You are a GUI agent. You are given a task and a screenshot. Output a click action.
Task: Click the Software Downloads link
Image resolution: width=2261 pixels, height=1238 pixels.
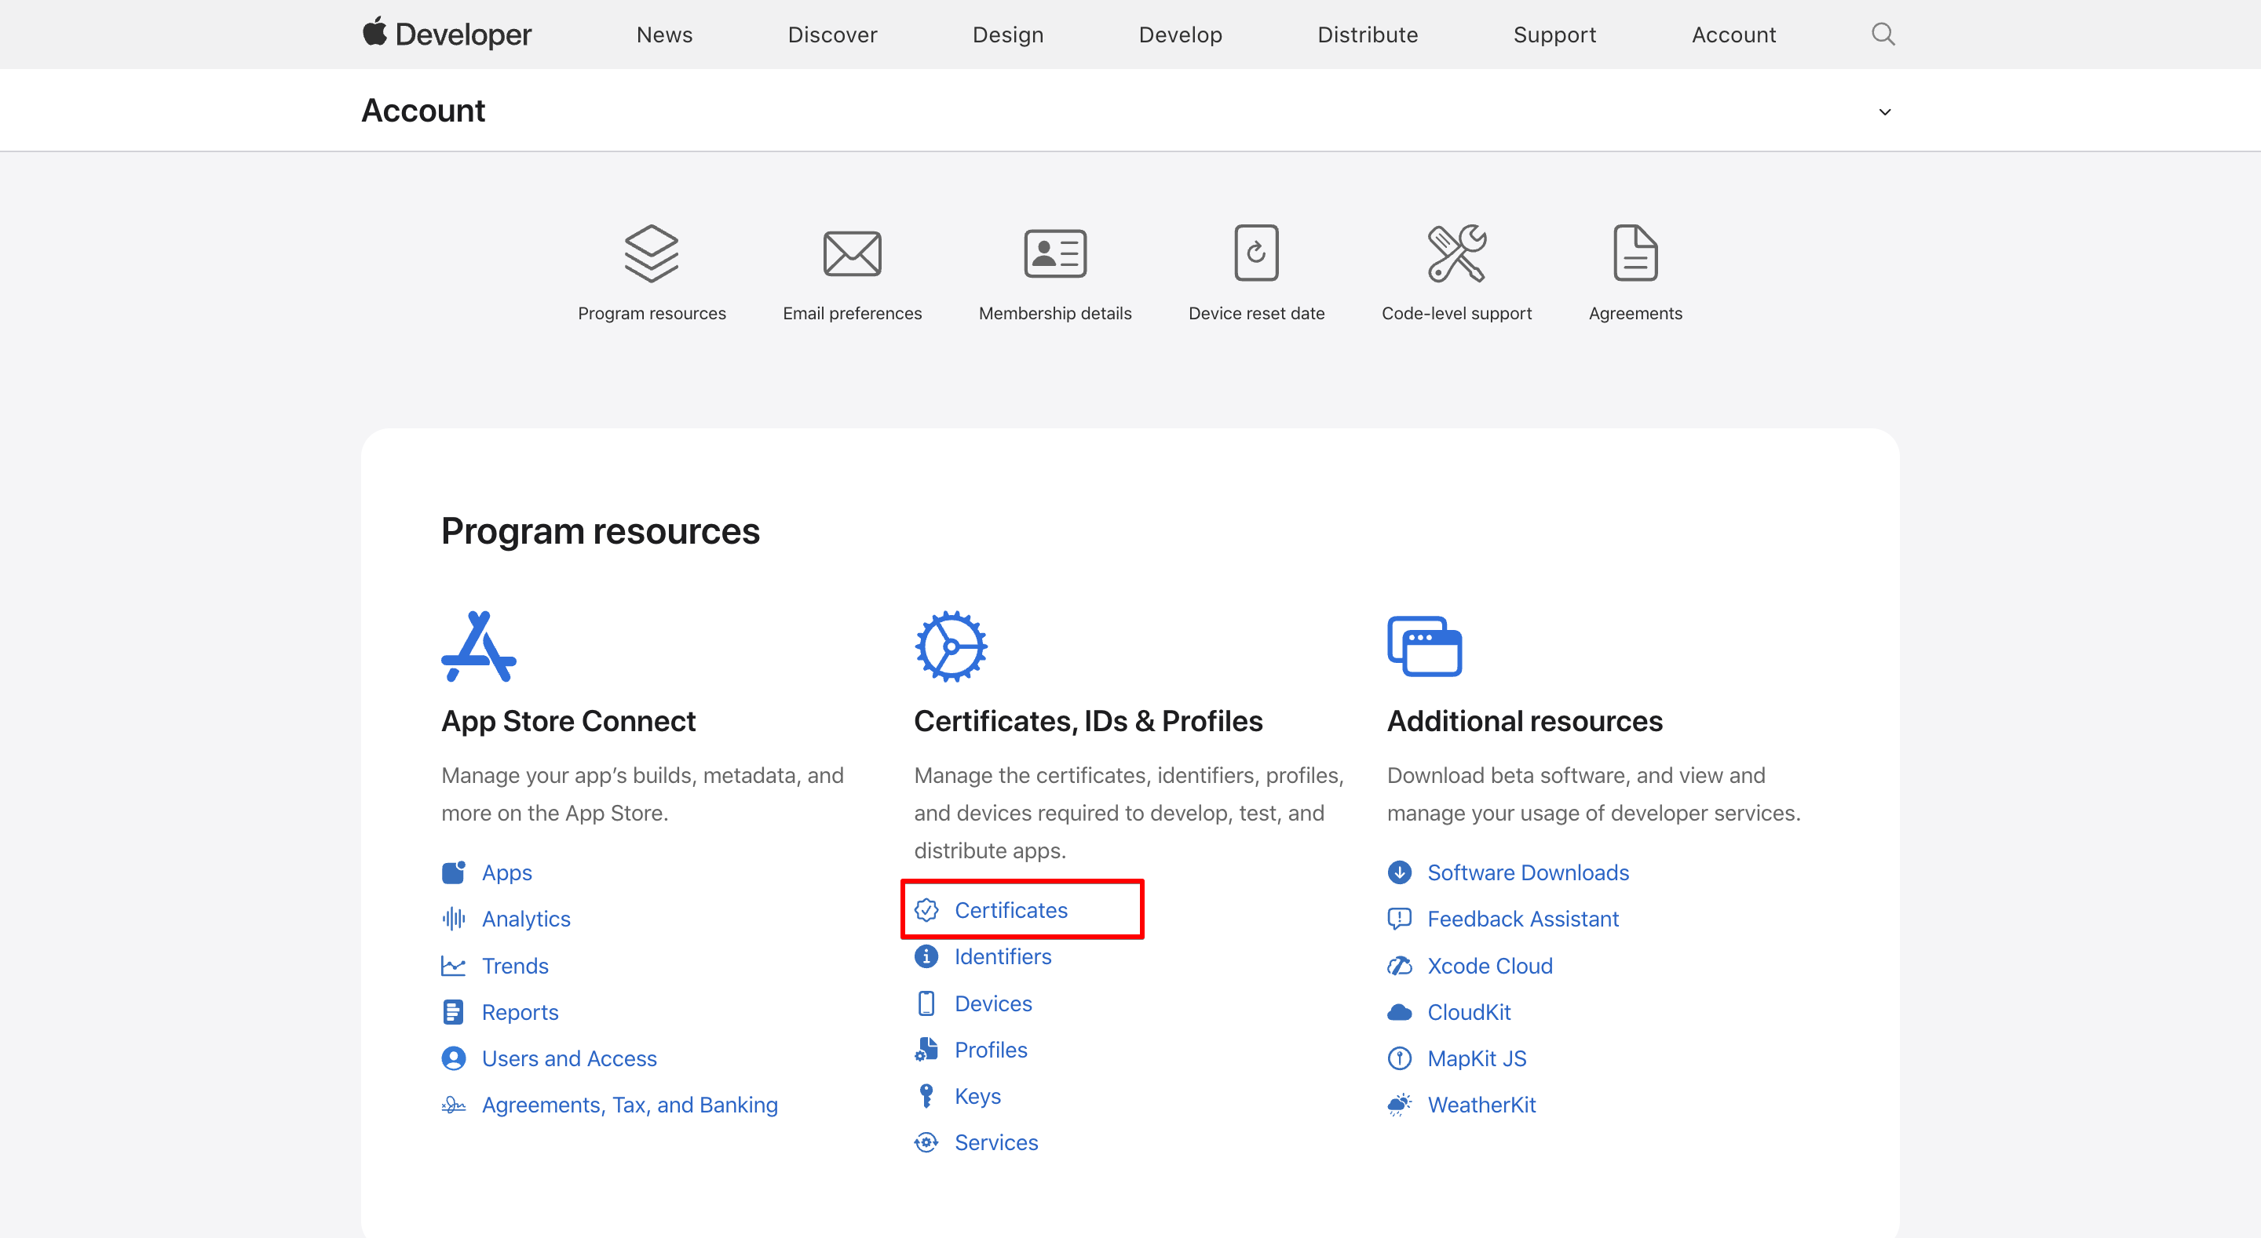[x=1527, y=872]
